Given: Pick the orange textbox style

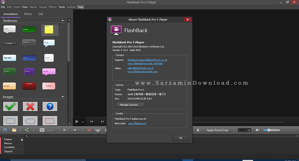Looking at the screenshot, I should 9,86.
